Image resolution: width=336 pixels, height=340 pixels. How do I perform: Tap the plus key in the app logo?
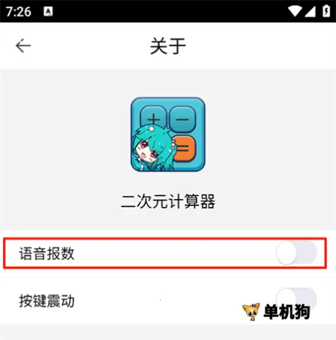coord(153,117)
